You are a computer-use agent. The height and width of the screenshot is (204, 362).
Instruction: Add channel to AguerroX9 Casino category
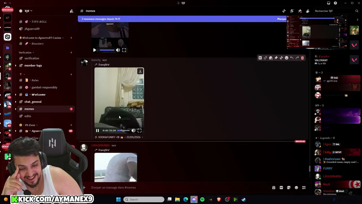coord(71,38)
